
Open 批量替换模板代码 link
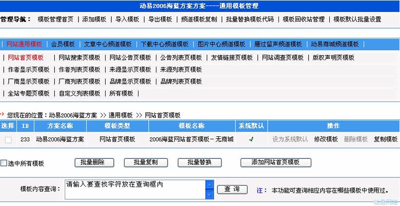[x=250, y=19]
